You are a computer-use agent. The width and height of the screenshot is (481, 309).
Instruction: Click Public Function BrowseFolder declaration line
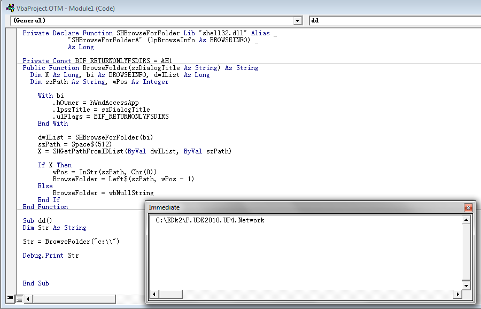[x=141, y=68]
